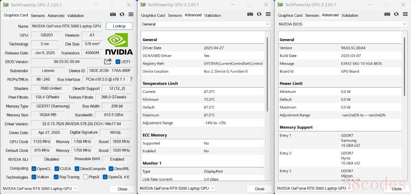
Task: Click Close button in left window
Action: click(122, 189)
